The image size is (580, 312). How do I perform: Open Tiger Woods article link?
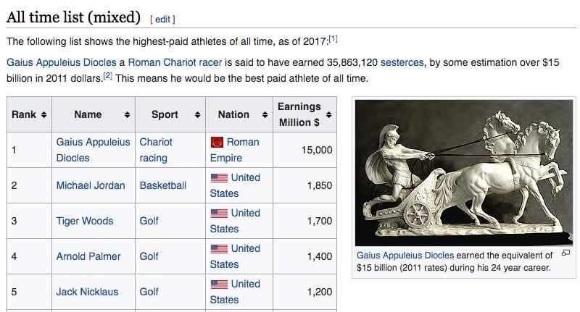pos(85,221)
